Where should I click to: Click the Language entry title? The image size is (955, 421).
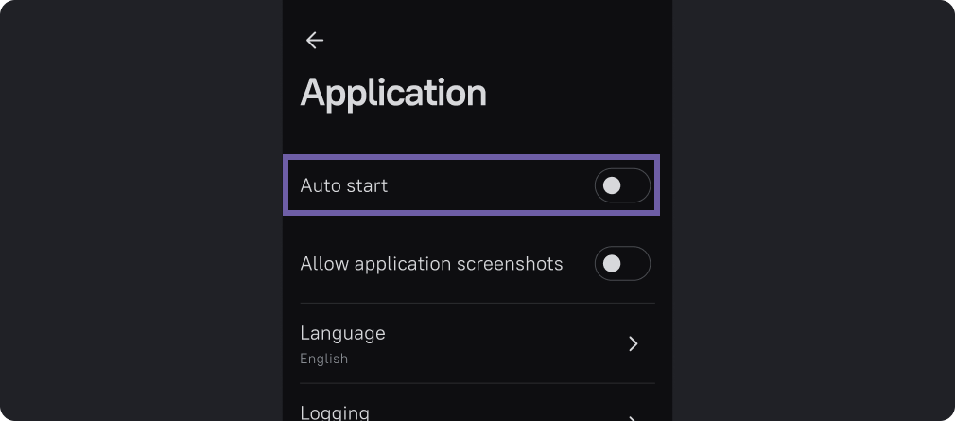[342, 333]
